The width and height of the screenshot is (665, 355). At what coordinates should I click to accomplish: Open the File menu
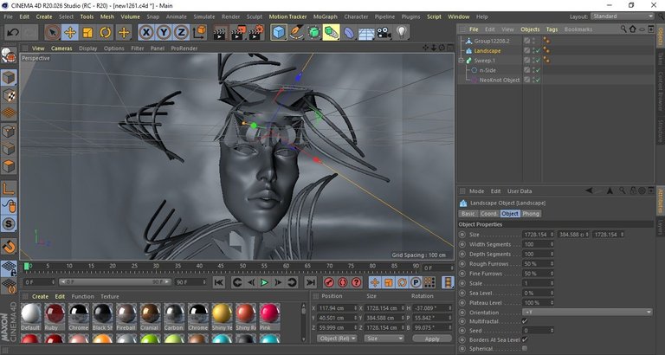[8, 16]
